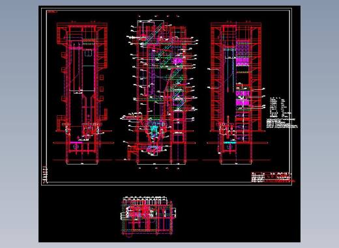Click the title block in the drawing corner
Screen dimensions: 339x248
pyautogui.click(x=272, y=177)
